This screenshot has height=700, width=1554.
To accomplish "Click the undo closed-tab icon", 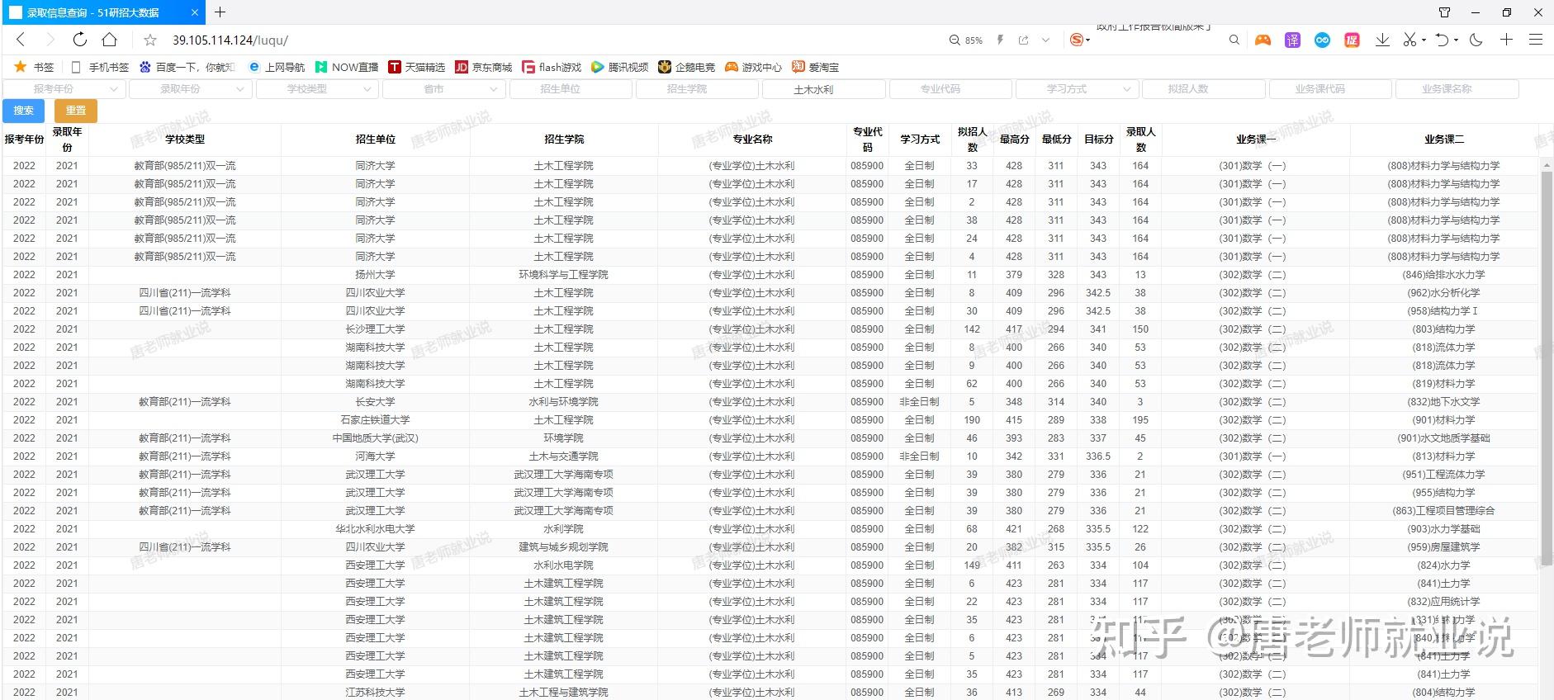I will (1443, 40).
